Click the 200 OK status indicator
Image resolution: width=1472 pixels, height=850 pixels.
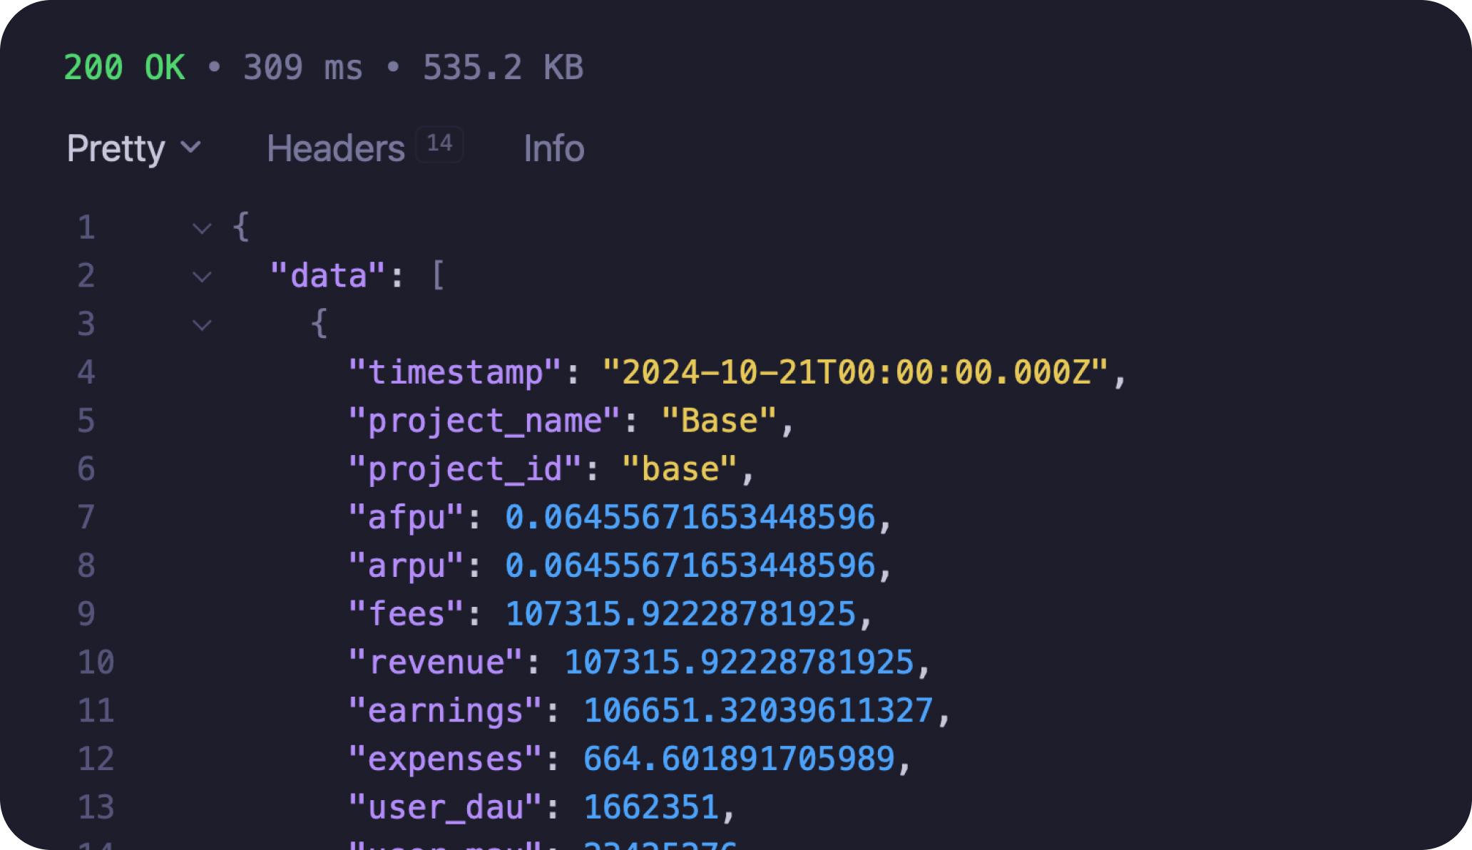point(125,66)
